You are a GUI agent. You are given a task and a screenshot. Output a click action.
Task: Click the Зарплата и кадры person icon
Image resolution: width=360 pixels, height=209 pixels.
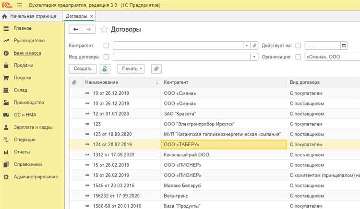point(6,127)
